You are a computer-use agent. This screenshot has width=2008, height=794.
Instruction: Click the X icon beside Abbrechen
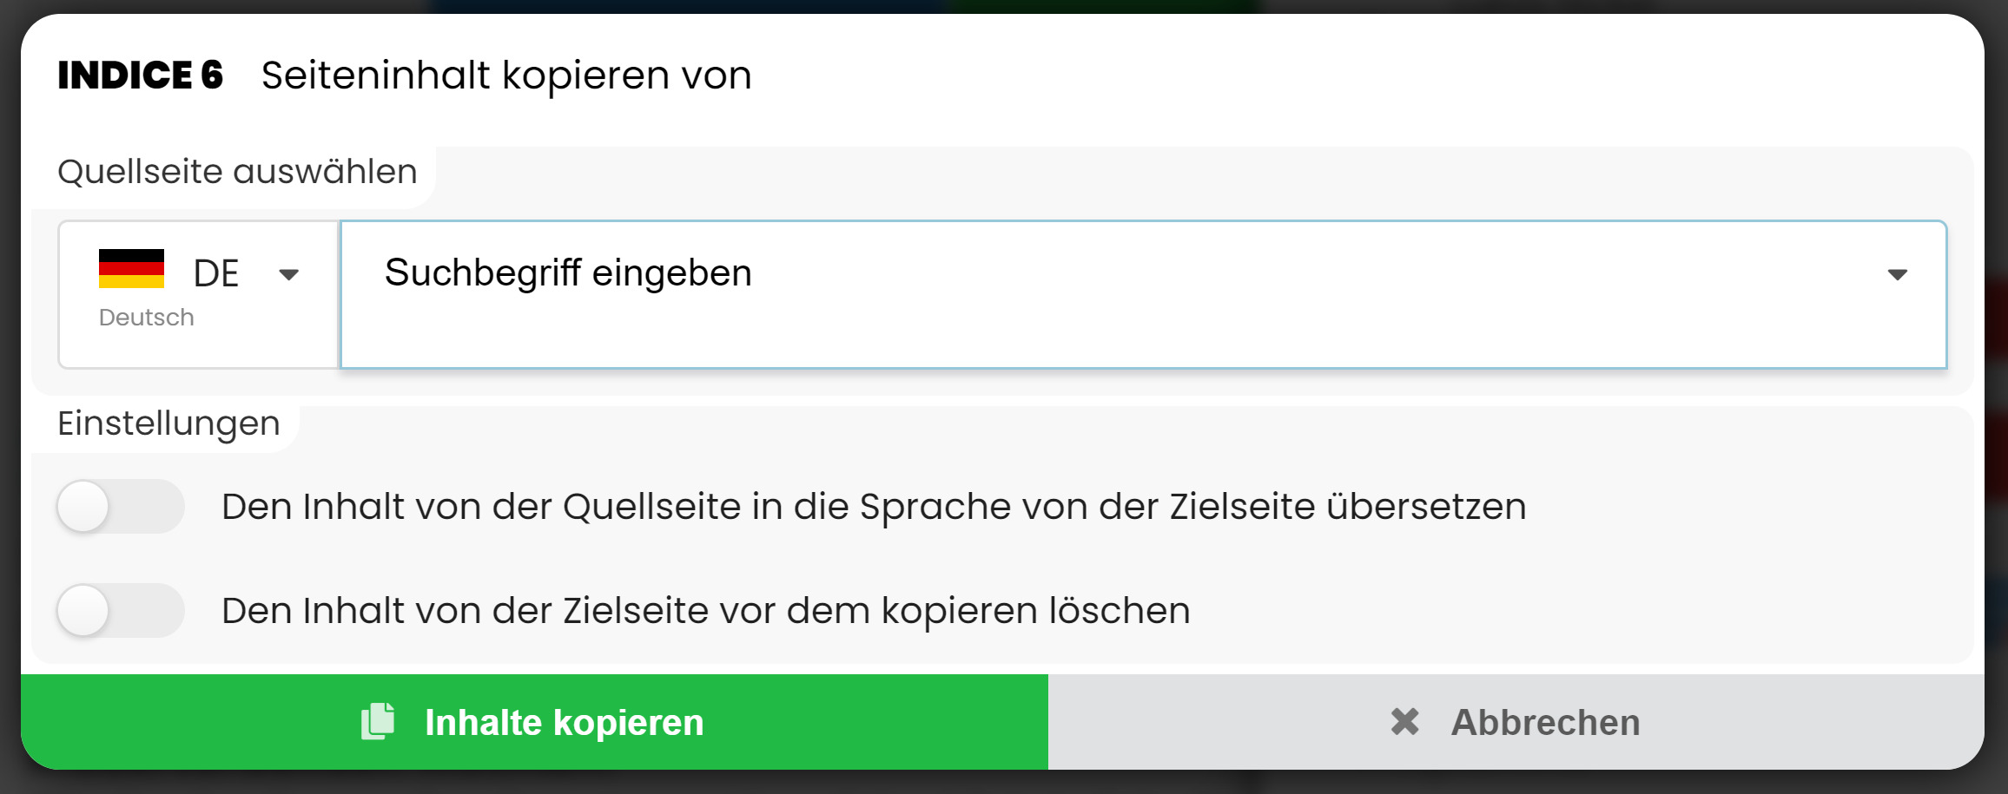pyautogui.click(x=1404, y=721)
